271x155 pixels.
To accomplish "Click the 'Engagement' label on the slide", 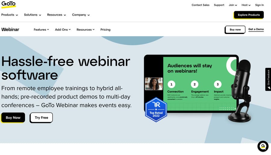I will pyautogui.click(x=200, y=92).
